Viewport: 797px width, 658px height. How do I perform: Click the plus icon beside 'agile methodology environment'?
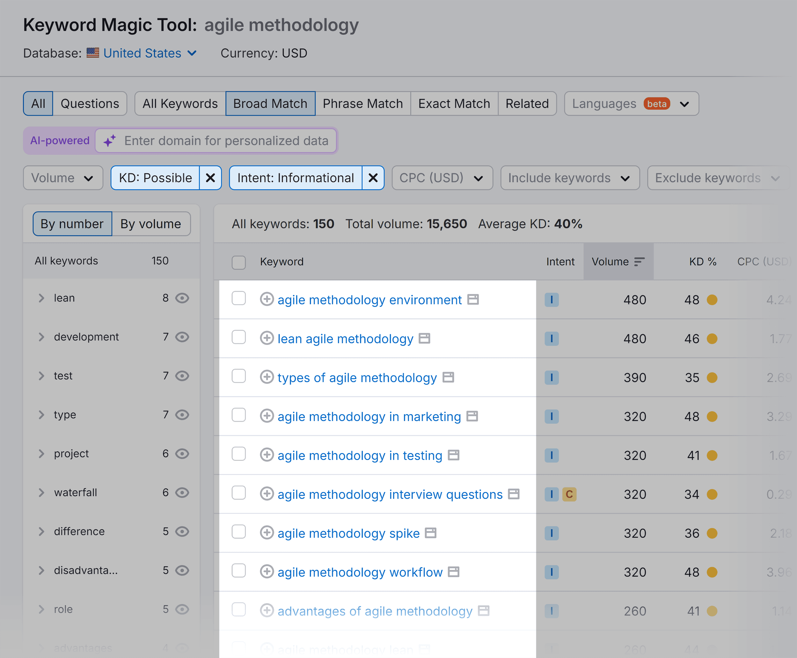tap(267, 299)
